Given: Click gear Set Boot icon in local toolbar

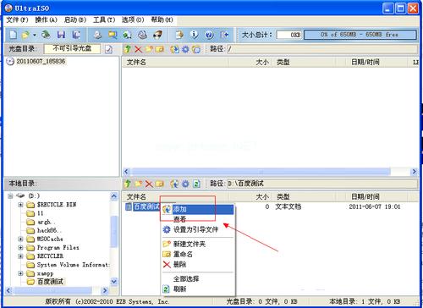Looking at the screenshot, I should point(185,184).
